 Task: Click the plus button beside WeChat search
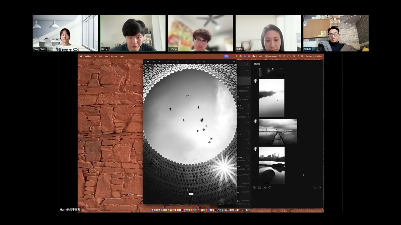coord(247,64)
